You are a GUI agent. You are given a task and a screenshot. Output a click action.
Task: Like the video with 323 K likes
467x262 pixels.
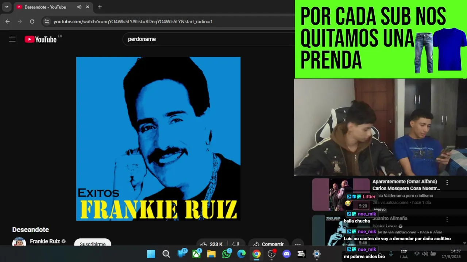pos(212,243)
